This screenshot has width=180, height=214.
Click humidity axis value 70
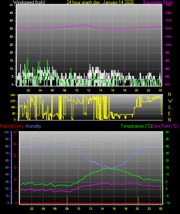[x=7, y=153]
